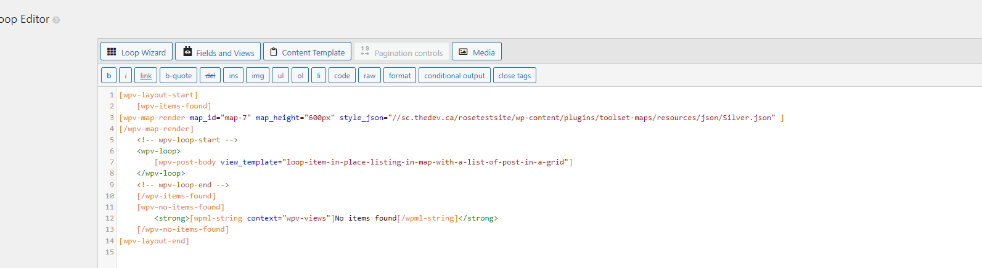Click the wpv-map-render shortcode line
This screenshot has height=268, width=982.
(x=451, y=117)
